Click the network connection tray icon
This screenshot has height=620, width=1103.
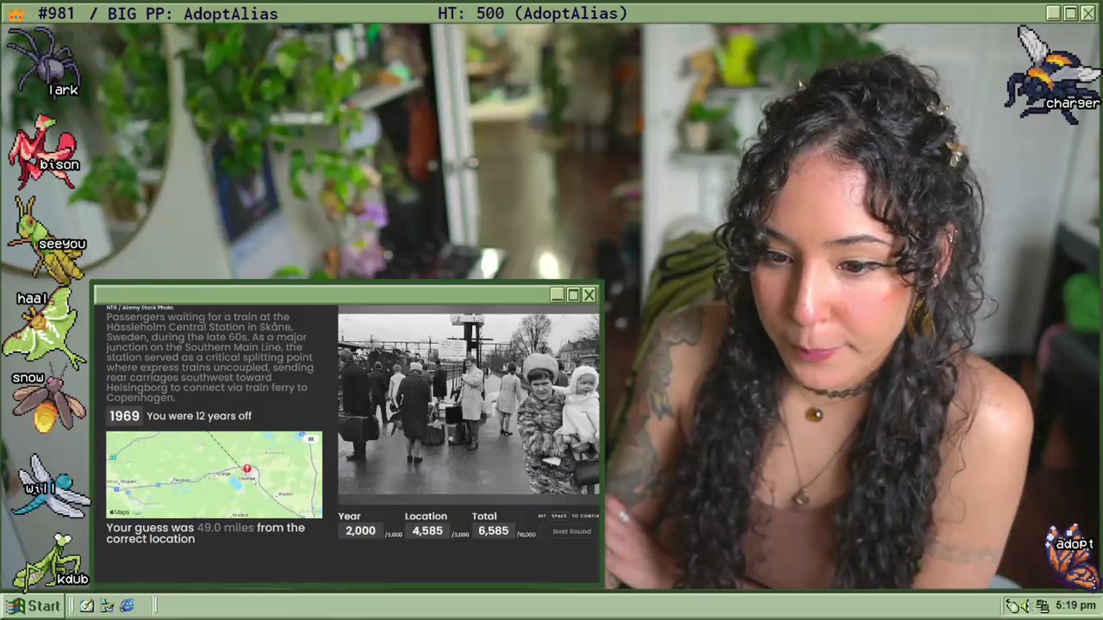click(1043, 606)
